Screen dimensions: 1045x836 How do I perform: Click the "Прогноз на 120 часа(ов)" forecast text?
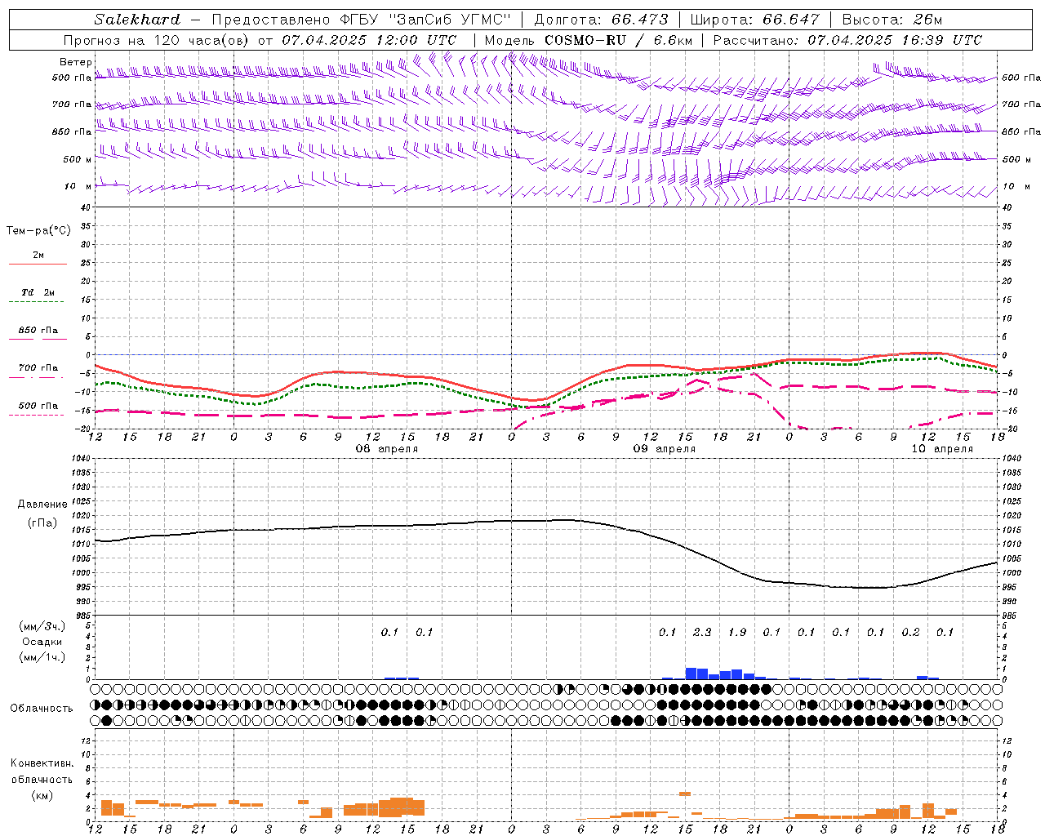157,40
